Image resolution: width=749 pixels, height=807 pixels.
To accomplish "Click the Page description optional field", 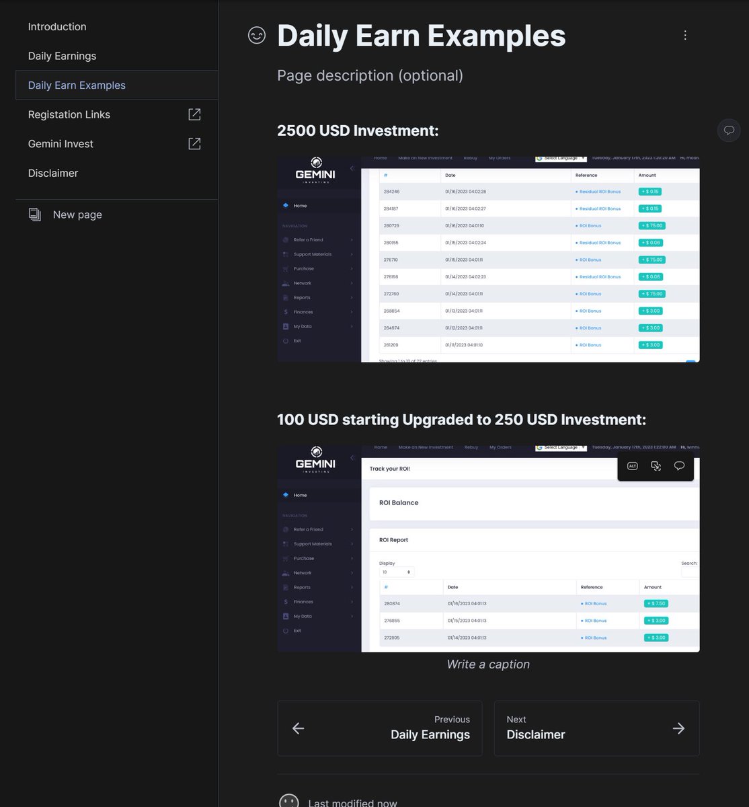I will coord(370,75).
